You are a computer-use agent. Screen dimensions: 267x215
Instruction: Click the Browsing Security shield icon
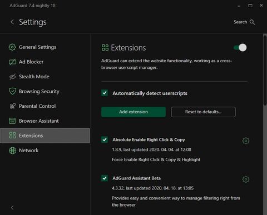click(x=12, y=91)
